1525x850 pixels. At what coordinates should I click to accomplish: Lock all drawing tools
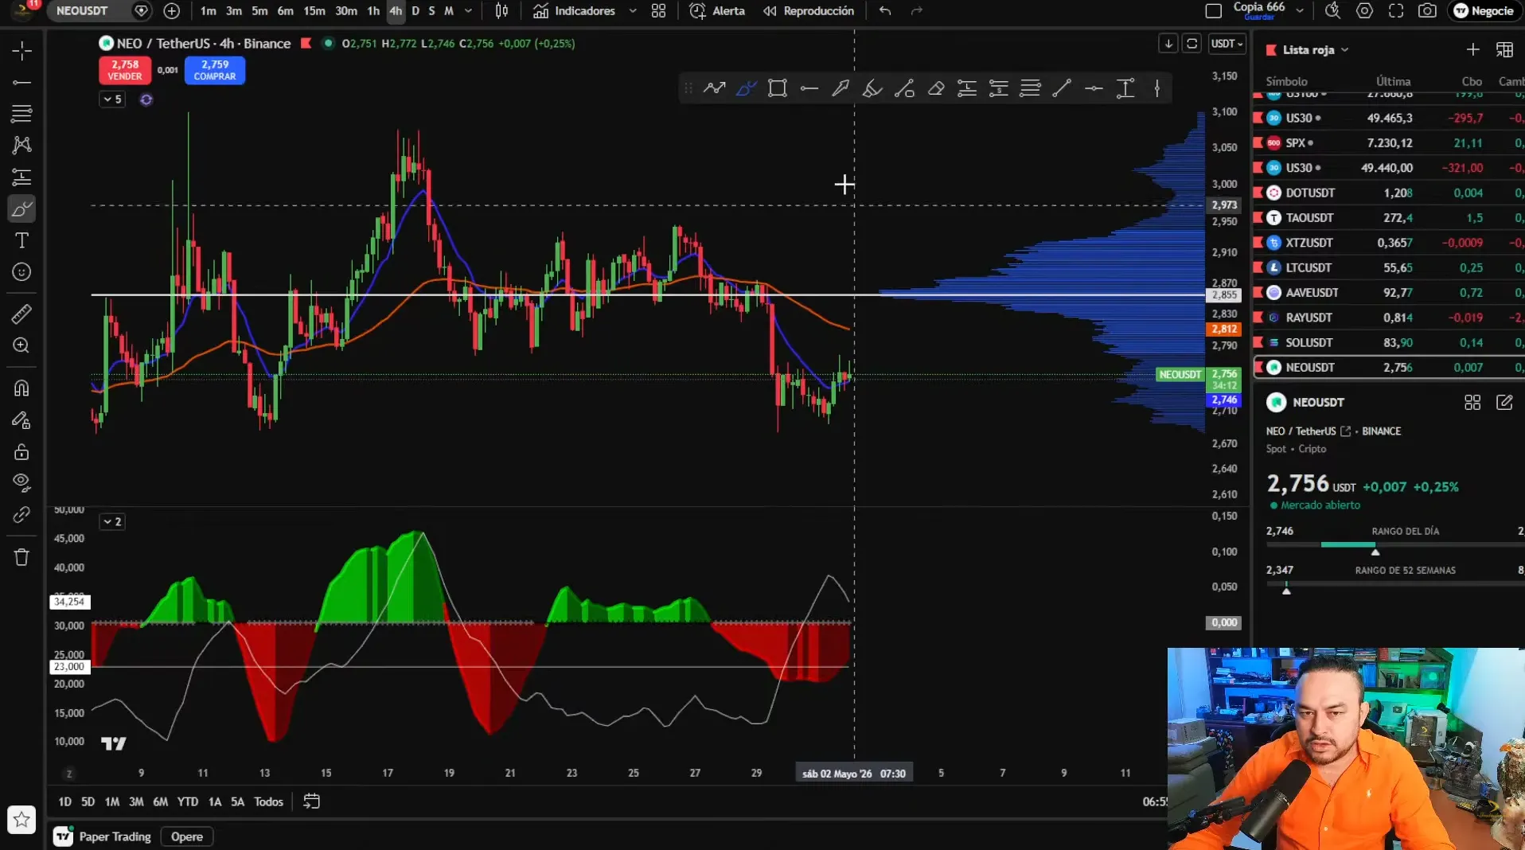pos(21,452)
